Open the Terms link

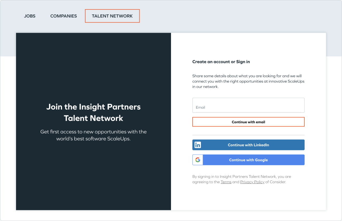pos(226,182)
